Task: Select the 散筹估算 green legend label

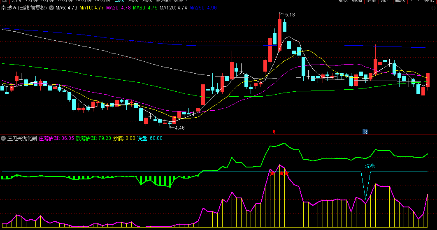Action: (93, 138)
